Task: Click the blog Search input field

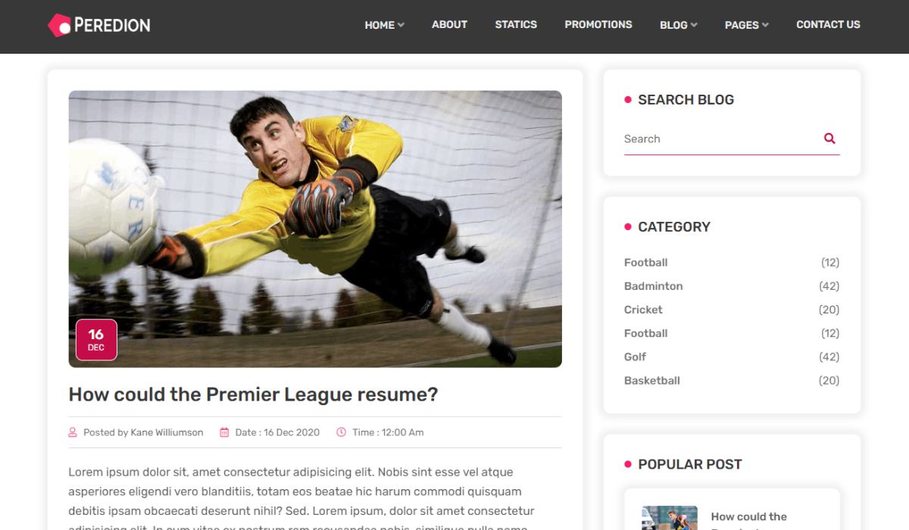Action: click(720, 139)
